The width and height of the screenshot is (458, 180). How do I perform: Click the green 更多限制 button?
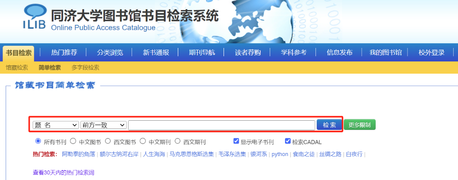coord(360,125)
